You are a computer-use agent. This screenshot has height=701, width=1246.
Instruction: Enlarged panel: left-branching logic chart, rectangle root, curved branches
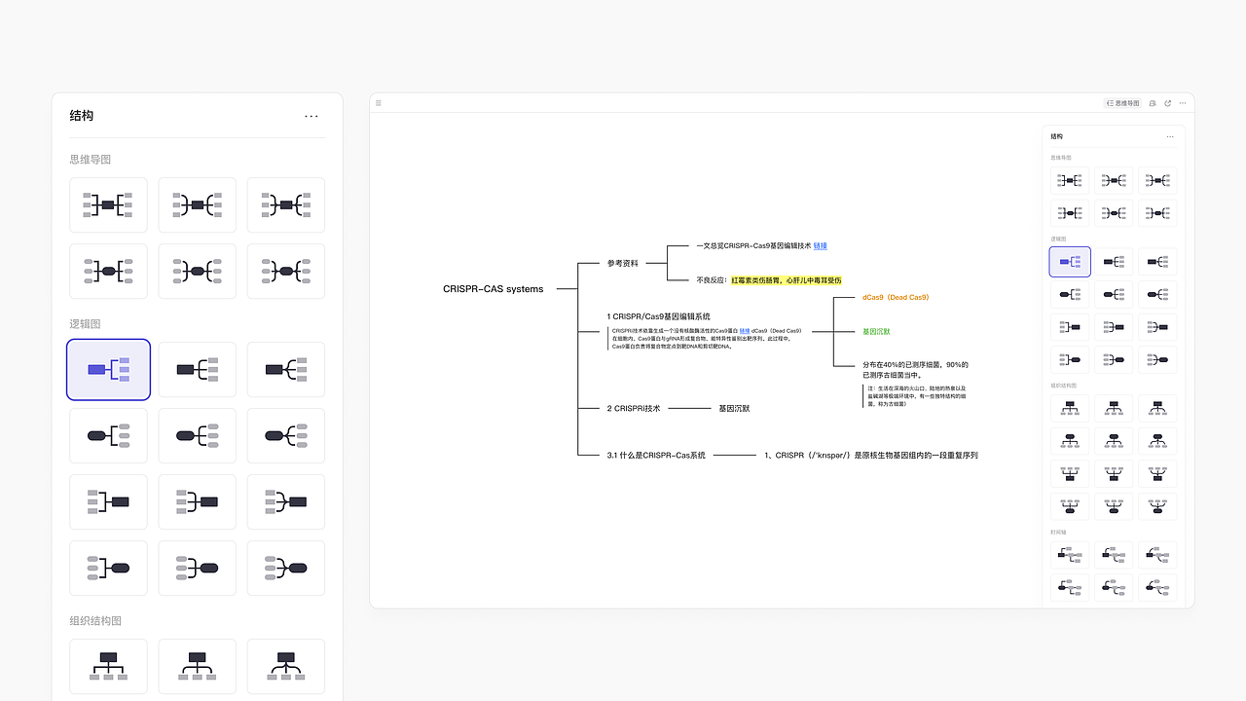pos(286,501)
